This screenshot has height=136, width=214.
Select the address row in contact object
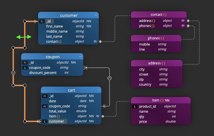(x=159, y=21)
